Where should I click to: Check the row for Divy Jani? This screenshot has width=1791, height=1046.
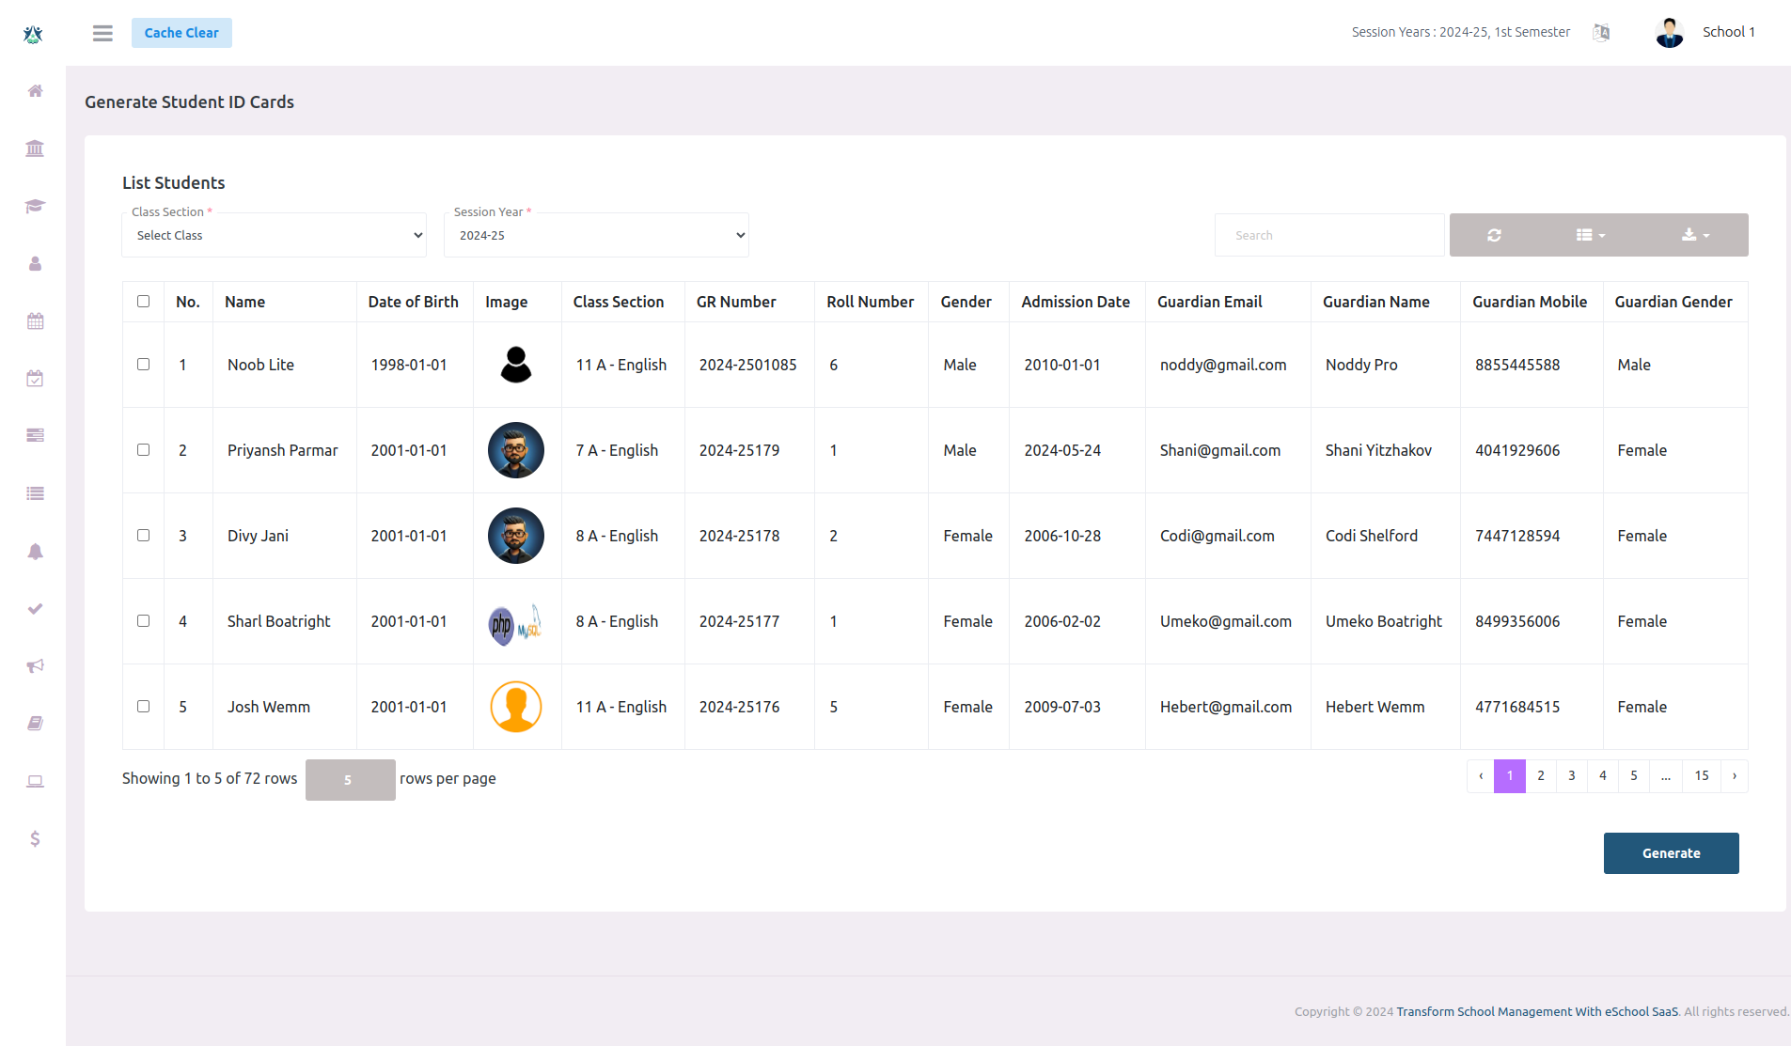click(x=143, y=536)
